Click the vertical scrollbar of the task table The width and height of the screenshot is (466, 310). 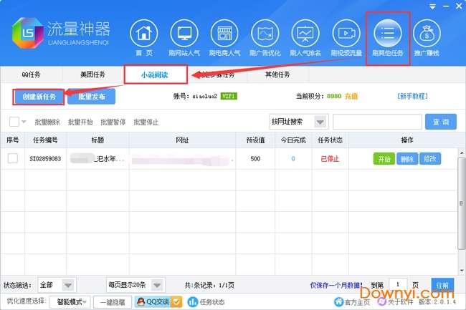462,203
